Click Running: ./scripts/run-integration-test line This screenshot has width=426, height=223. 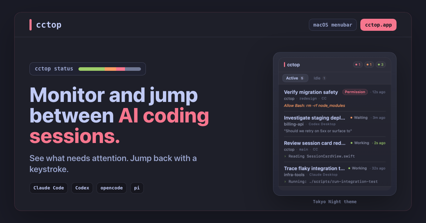point(331,182)
